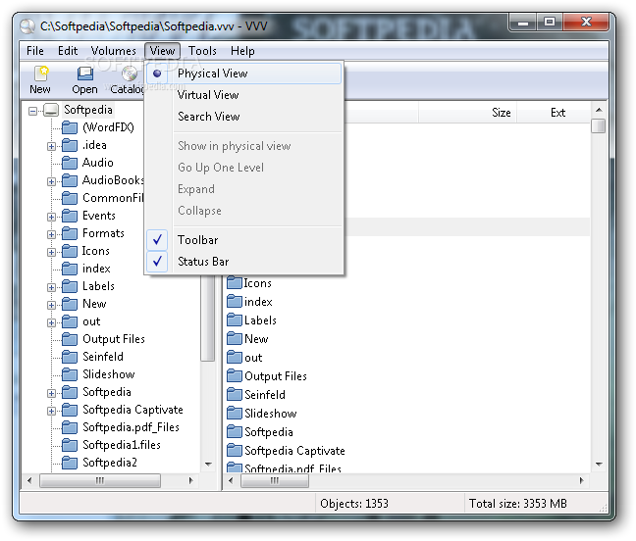The height and width of the screenshot is (541, 636).
Task: Expand the New folder node in tree
Action: pos(51,305)
